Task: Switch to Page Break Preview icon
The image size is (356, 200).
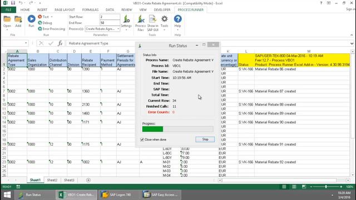Action: tap(304, 187)
